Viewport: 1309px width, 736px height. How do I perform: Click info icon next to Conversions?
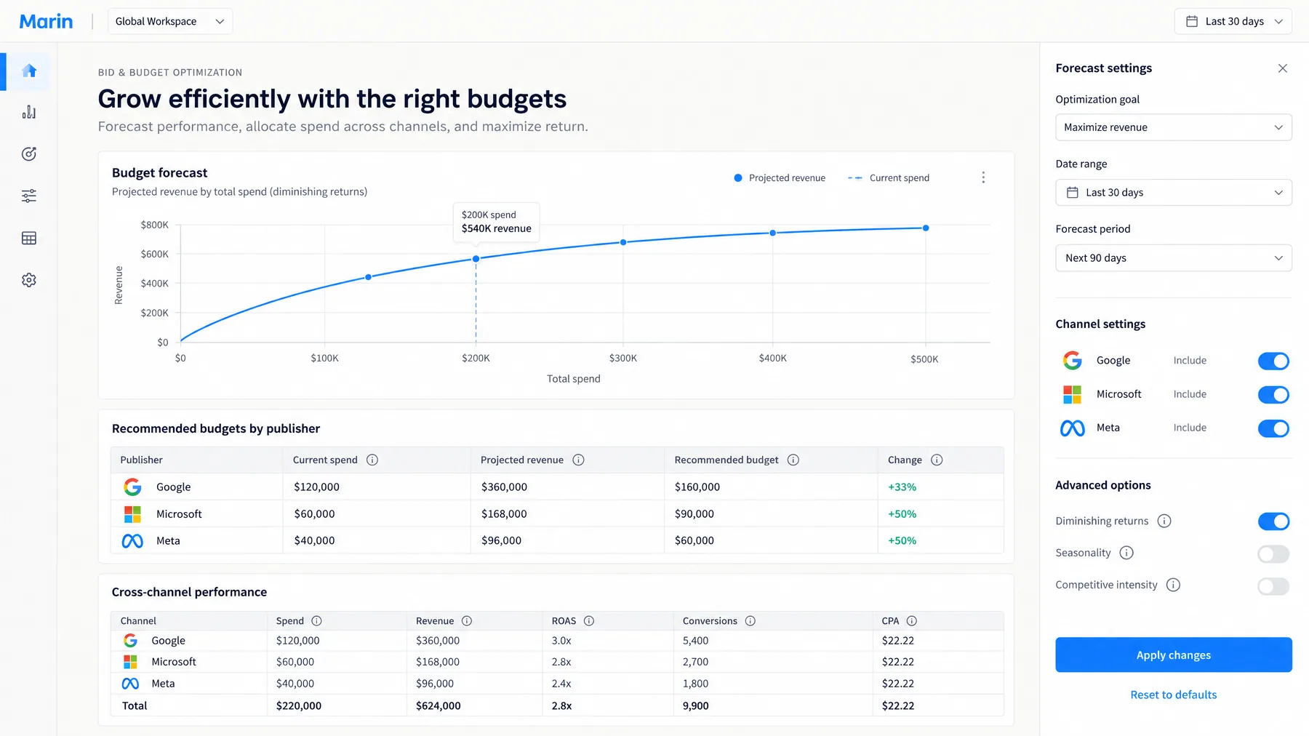pos(750,621)
